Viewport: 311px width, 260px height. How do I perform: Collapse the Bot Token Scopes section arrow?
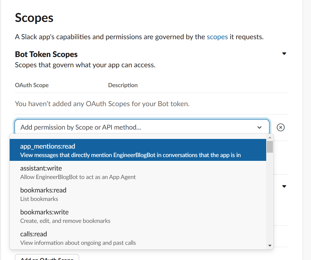[x=284, y=54]
